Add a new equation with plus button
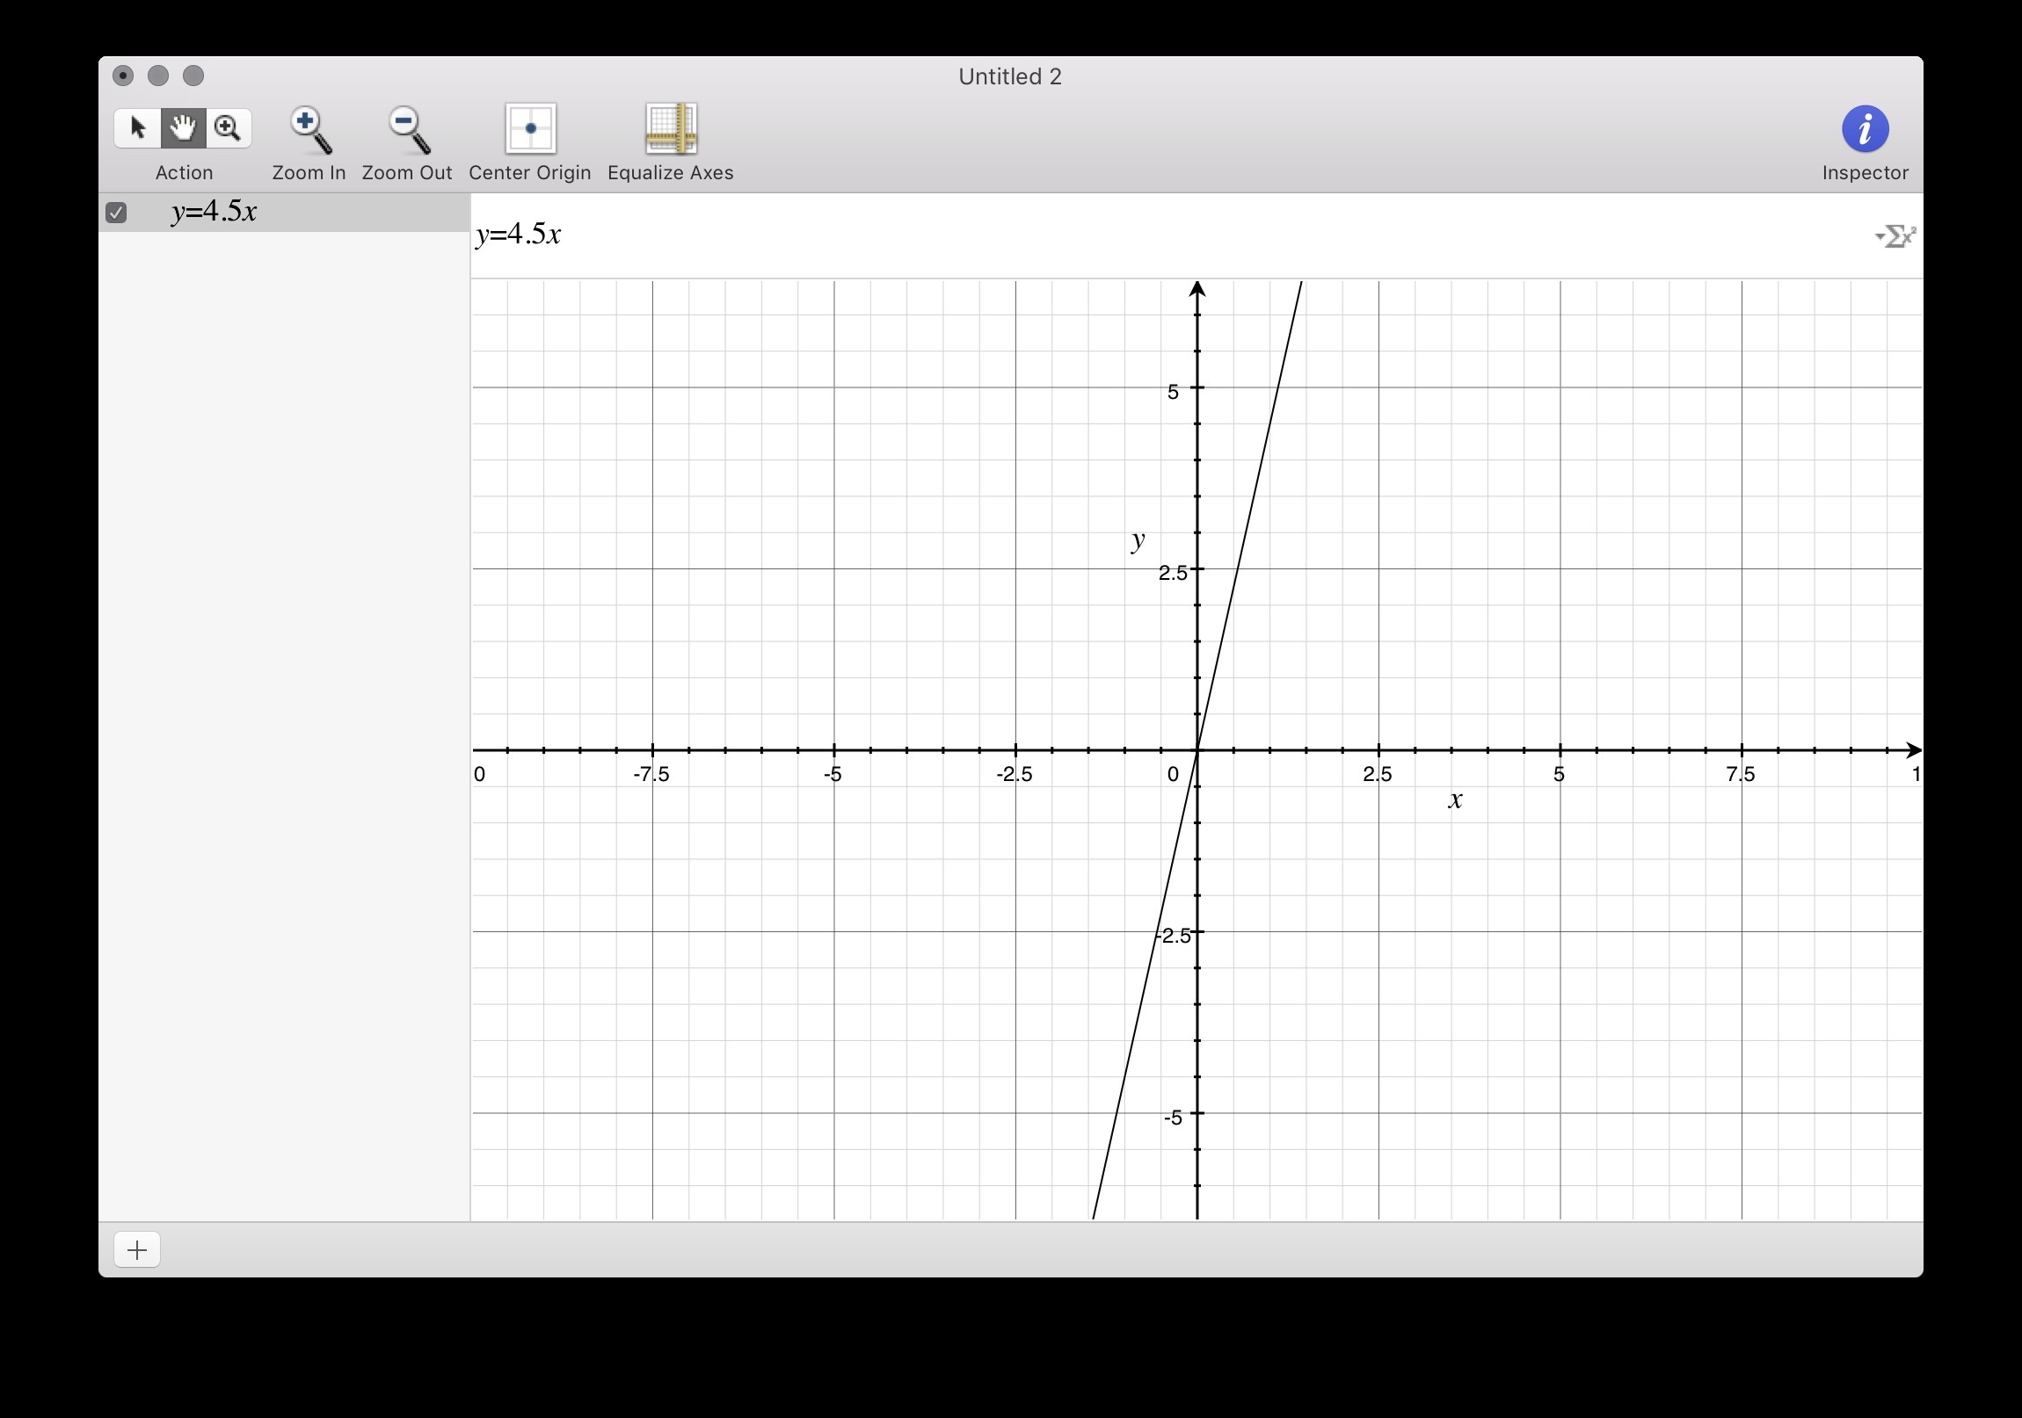Viewport: 2022px width, 1418px height. click(x=137, y=1250)
